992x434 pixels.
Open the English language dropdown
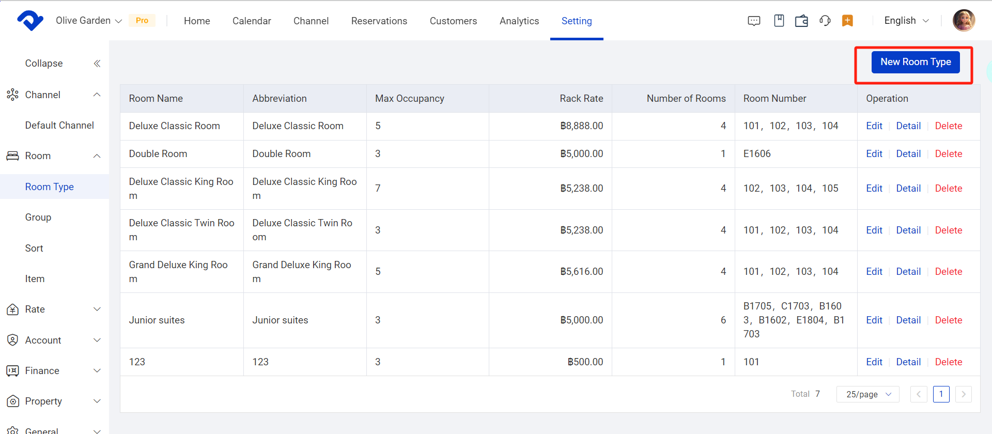(x=906, y=21)
